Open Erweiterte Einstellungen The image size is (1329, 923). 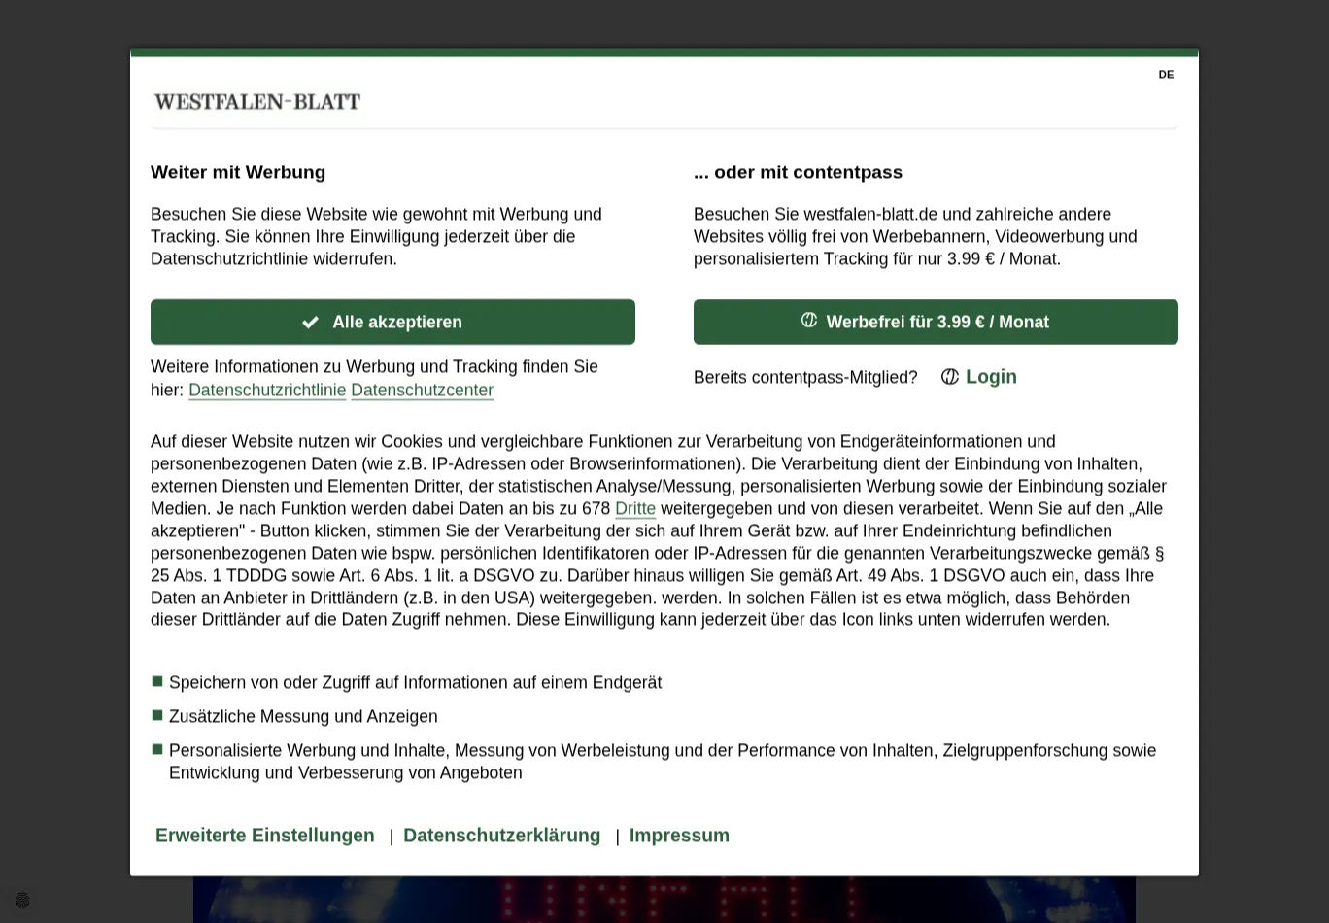(265, 836)
